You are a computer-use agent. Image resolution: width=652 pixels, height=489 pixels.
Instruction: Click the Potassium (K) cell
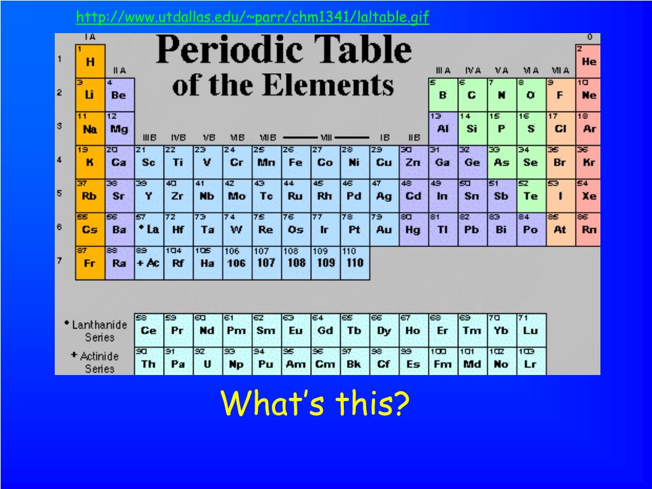[x=90, y=162]
